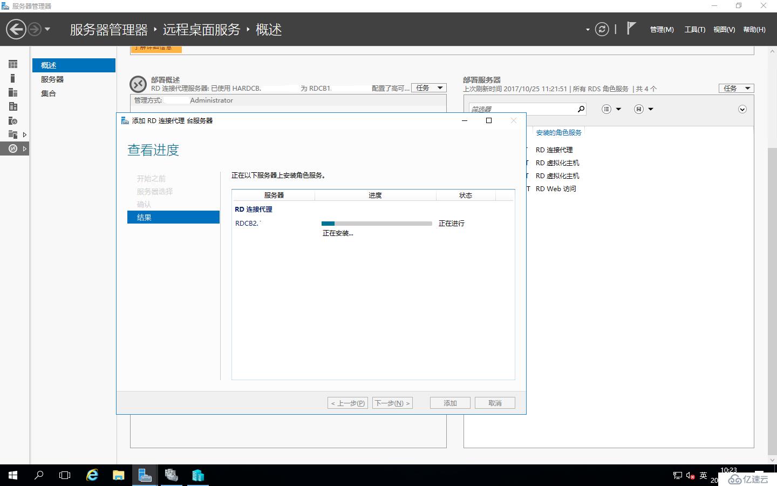This screenshot has height=486, width=777.
Task: Click the 添加 button in wizard
Action: click(x=450, y=403)
